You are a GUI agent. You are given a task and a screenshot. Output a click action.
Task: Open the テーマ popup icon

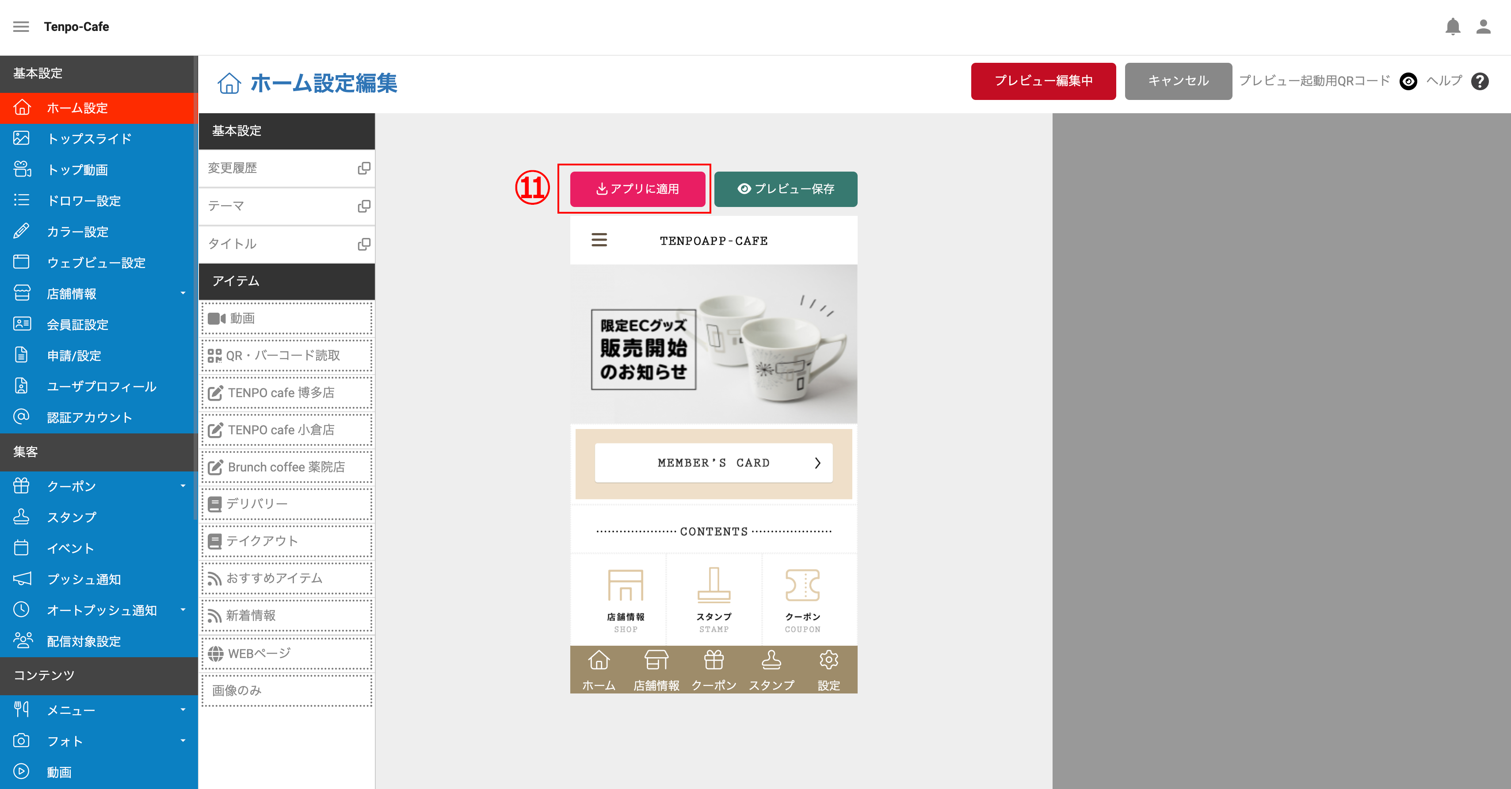tap(364, 207)
